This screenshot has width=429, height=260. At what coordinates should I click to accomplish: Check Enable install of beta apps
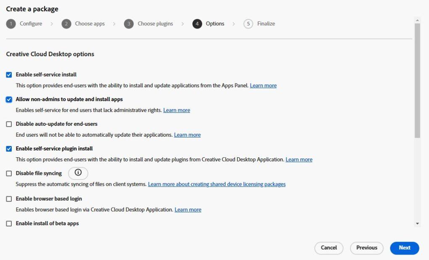point(9,223)
